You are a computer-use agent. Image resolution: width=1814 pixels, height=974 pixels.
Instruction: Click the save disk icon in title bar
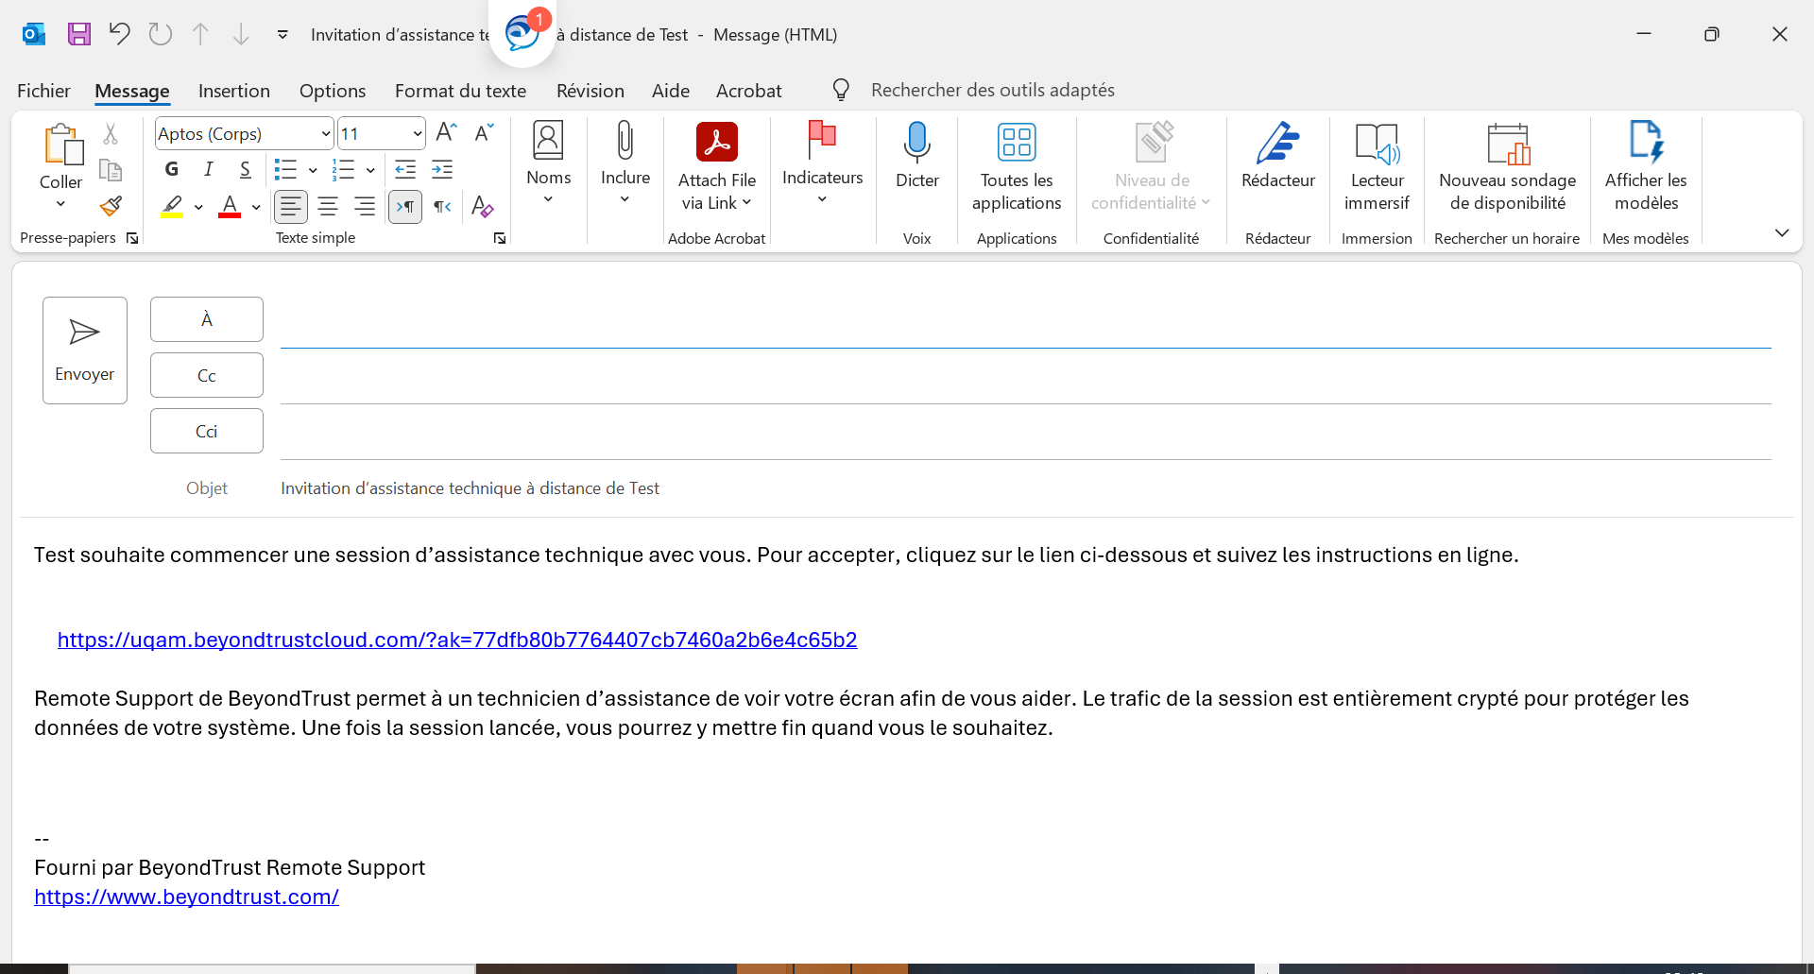coord(79,35)
